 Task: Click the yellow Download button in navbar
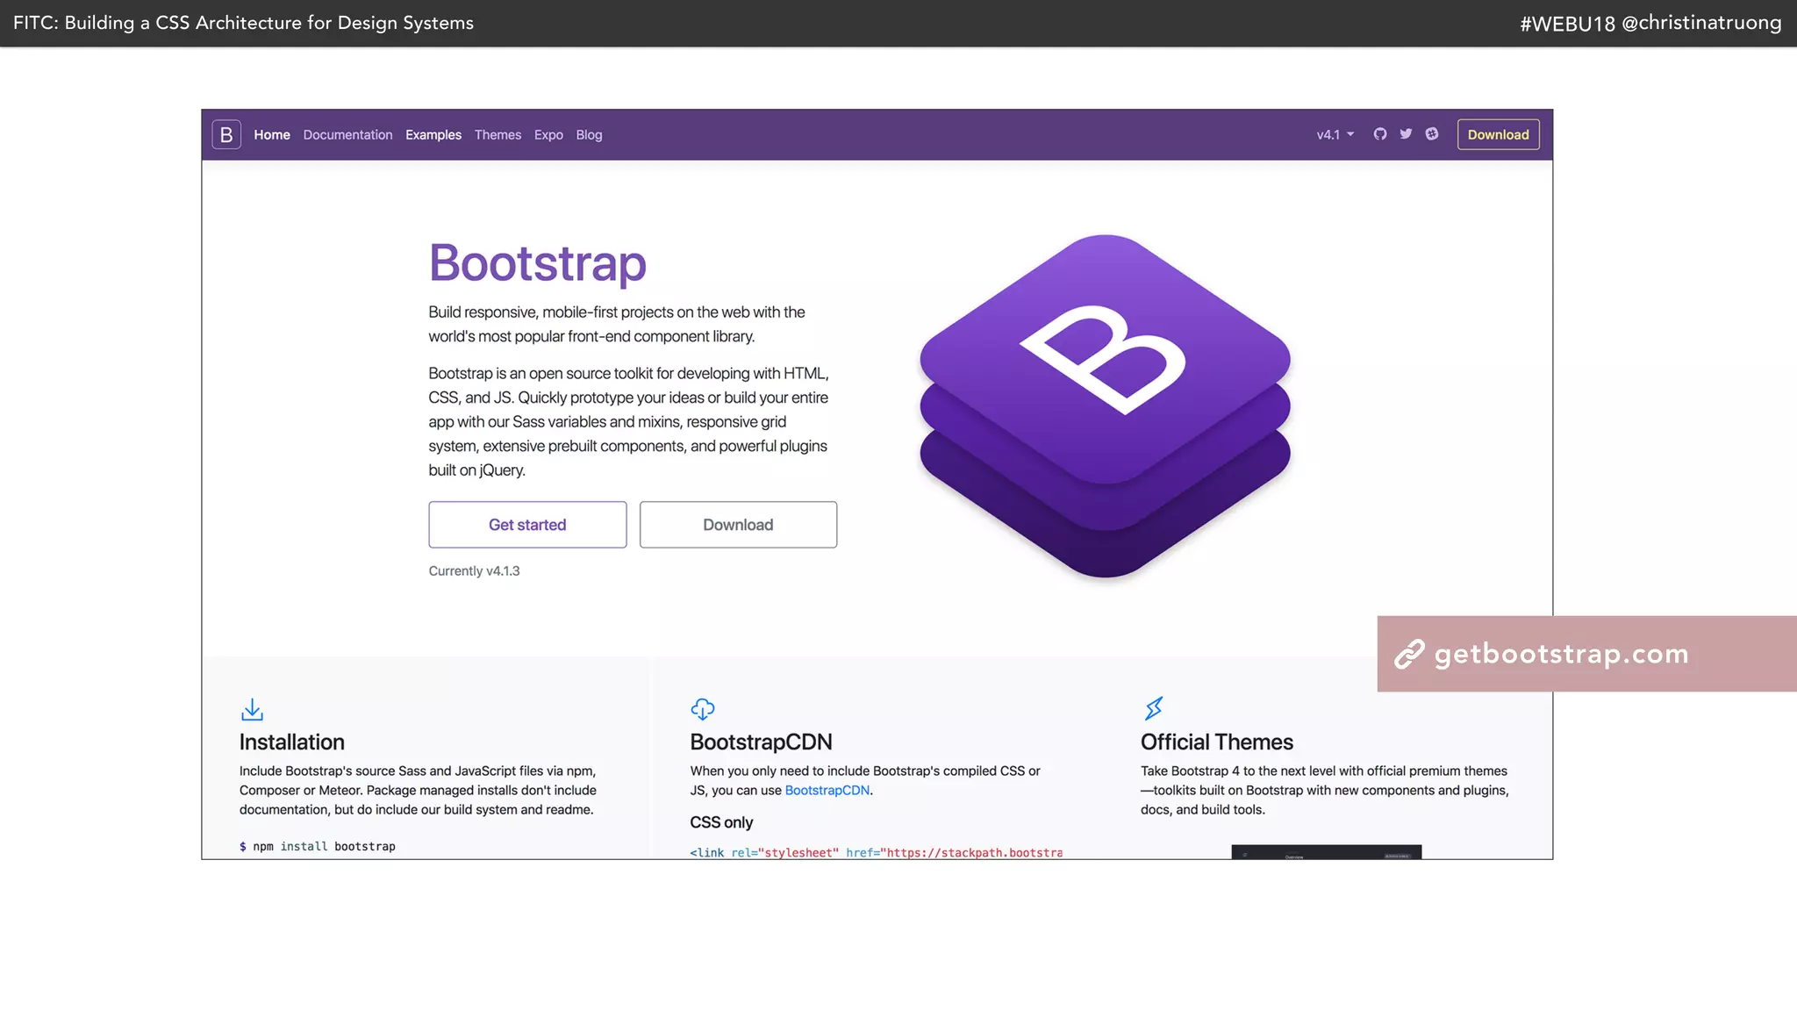click(1498, 134)
